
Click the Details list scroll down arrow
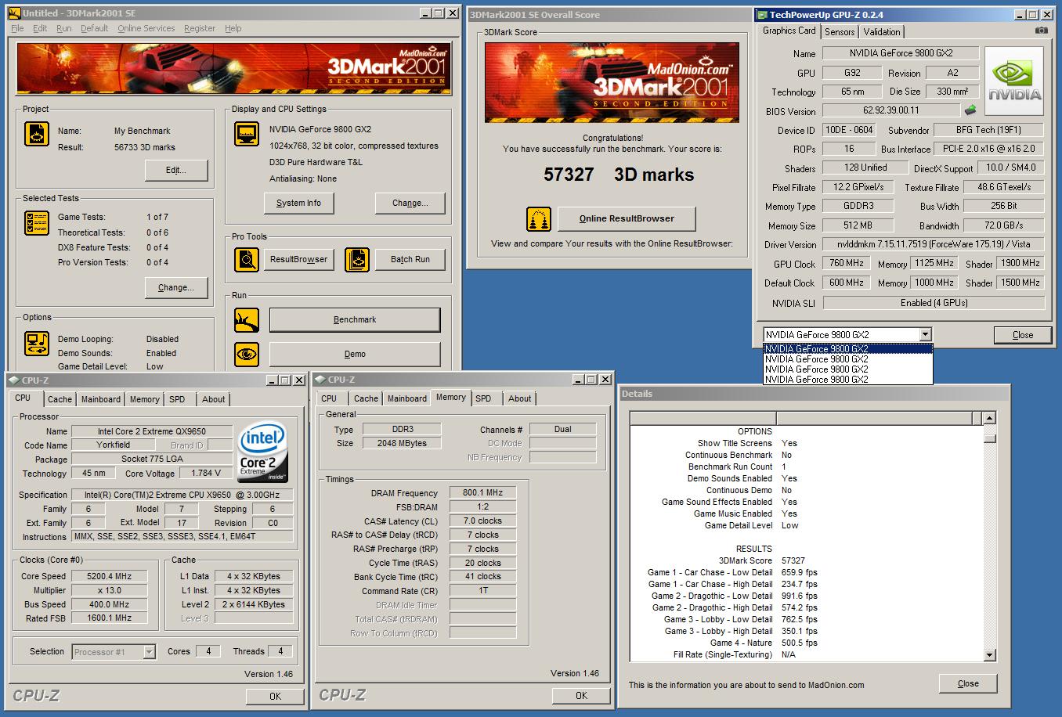coord(989,655)
